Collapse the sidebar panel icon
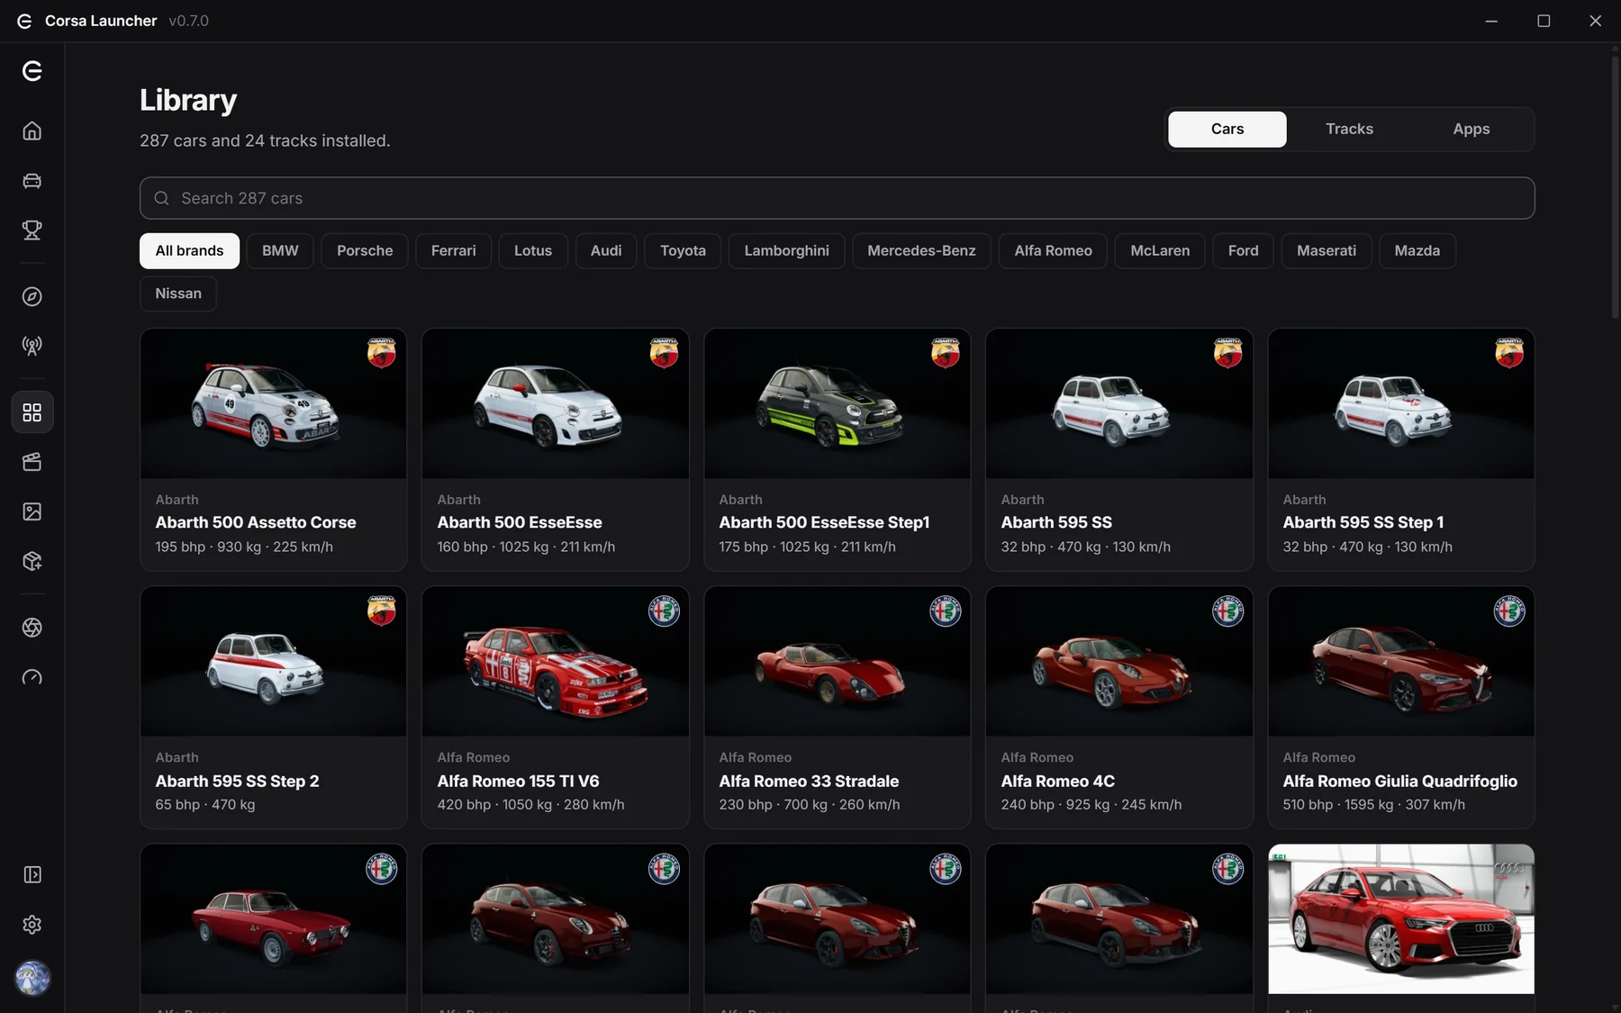1621x1013 pixels. (x=32, y=874)
